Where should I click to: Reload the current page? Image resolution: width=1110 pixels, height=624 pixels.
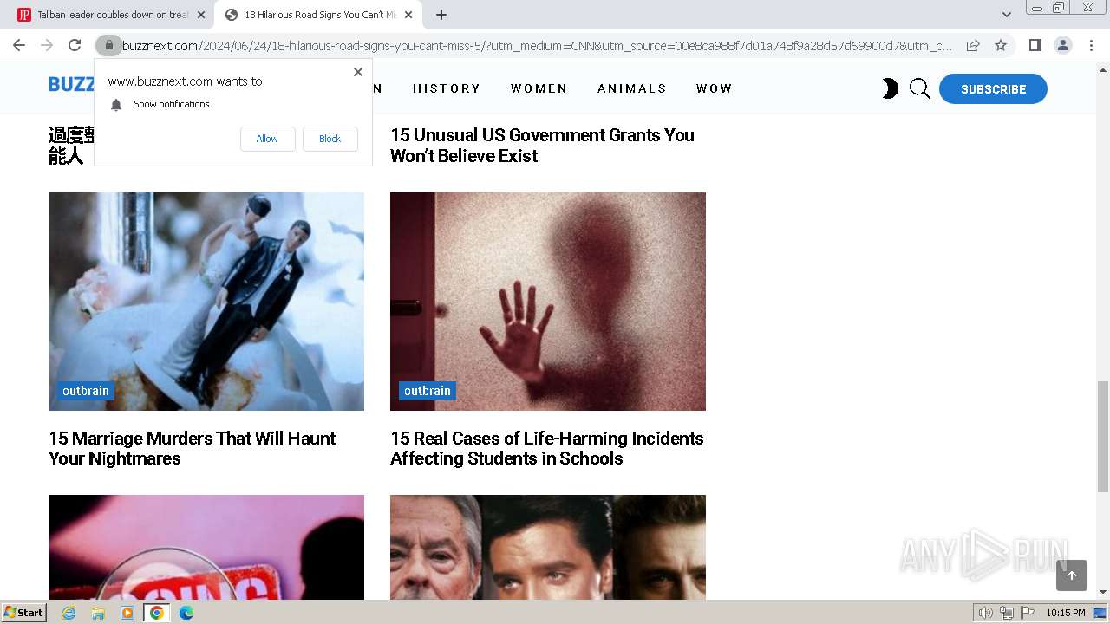(75, 45)
